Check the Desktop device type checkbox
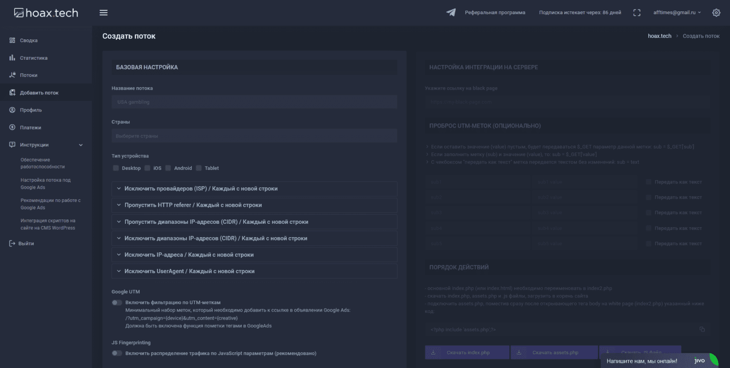 pyautogui.click(x=116, y=168)
